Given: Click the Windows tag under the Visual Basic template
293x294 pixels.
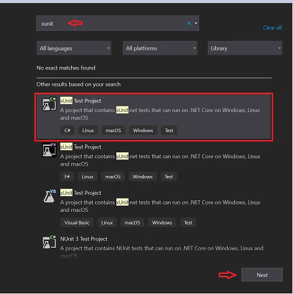Looking at the screenshot, I should click(x=162, y=223).
